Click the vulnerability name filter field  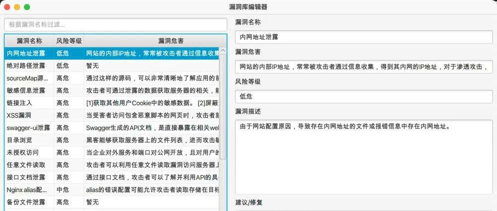tap(115, 24)
